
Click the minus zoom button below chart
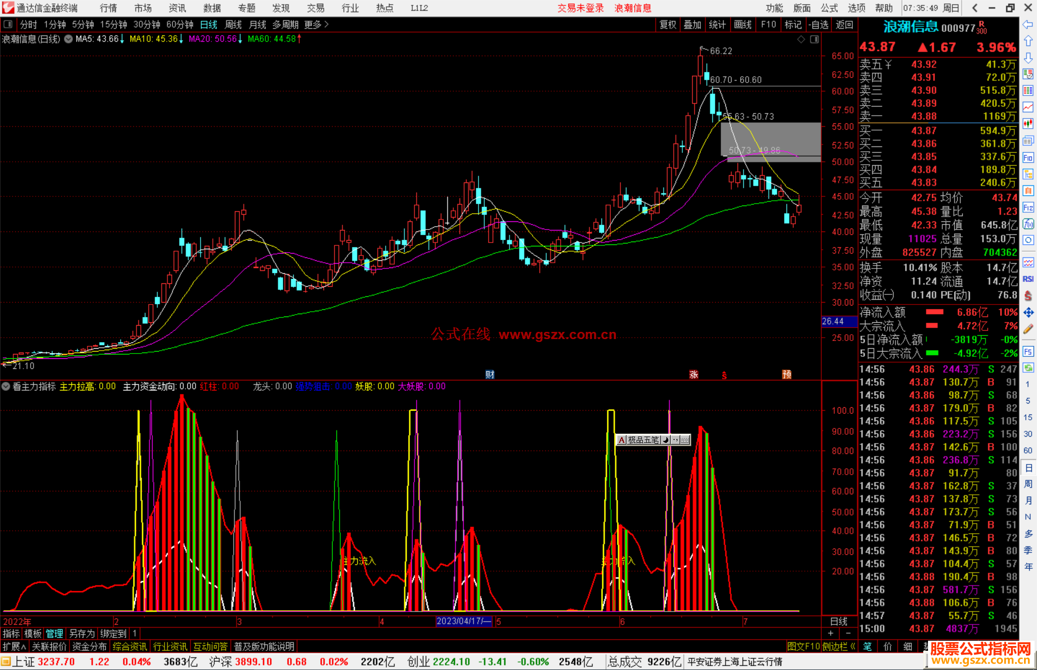pyautogui.click(x=848, y=633)
